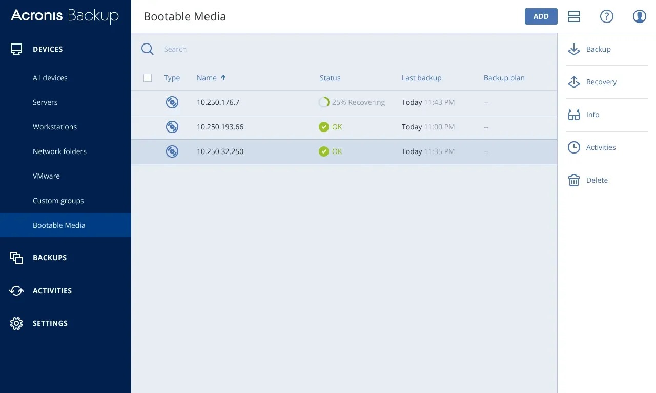This screenshot has height=393, width=656.
Task: Click the help question mark icon
Action: tap(606, 16)
